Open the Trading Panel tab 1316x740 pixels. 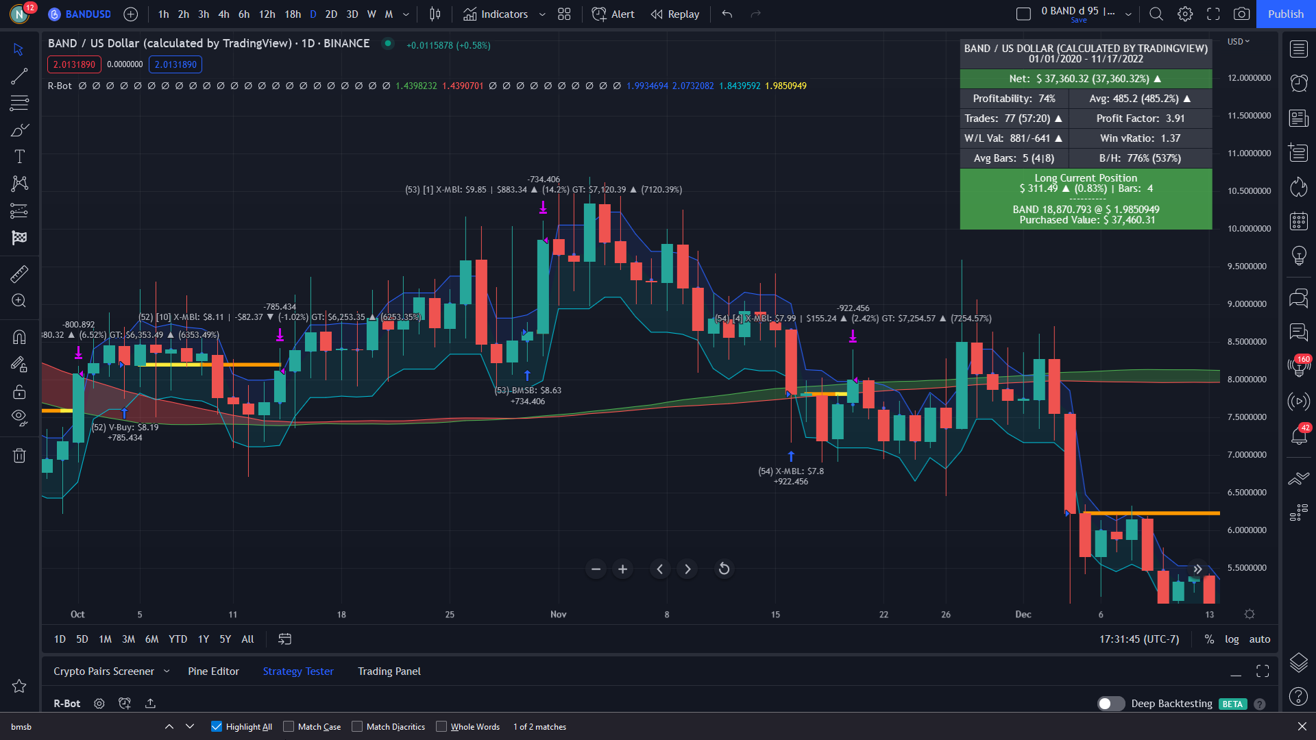tap(389, 671)
